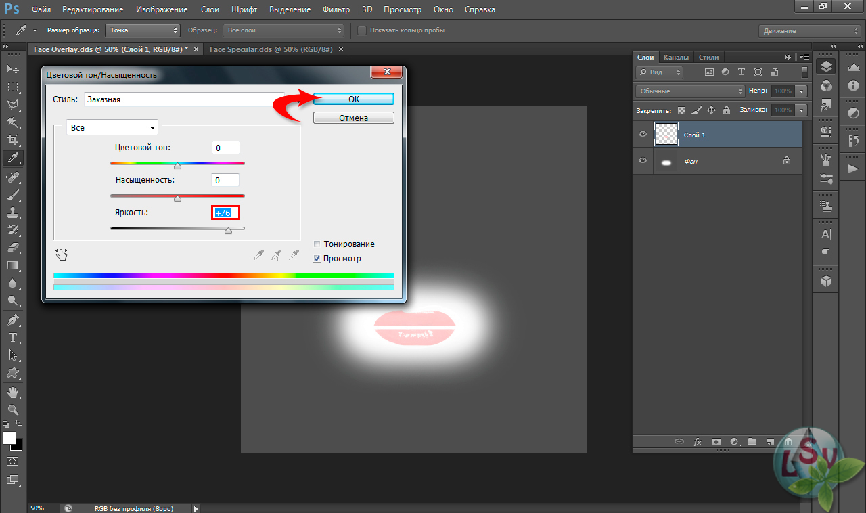The width and height of the screenshot is (866, 513).
Task: Select the Crop tool
Action: [13, 140]
